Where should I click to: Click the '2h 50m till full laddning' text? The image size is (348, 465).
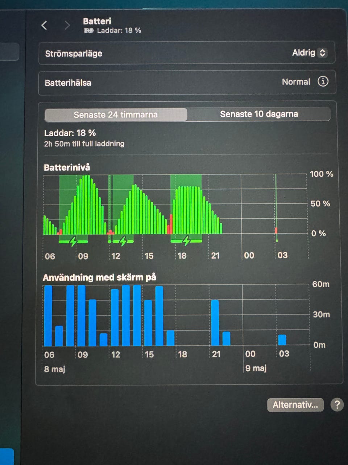pos(84,144)
